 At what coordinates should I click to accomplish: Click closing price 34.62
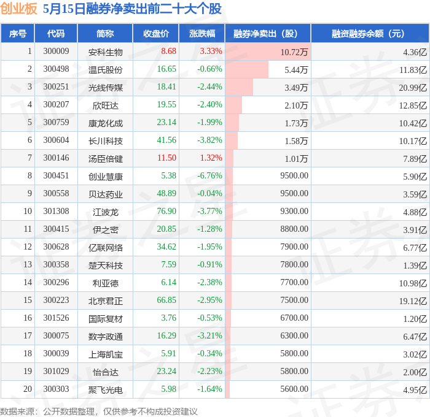[x=166, y=247]
